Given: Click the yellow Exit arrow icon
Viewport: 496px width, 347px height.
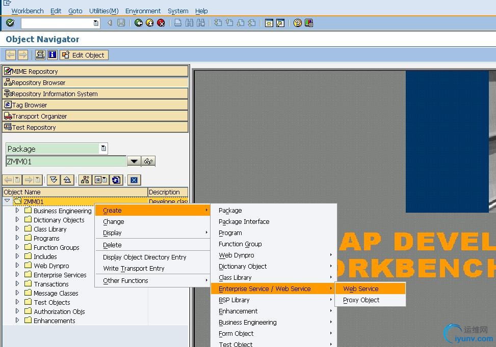Looking at the screenshot, I should (150, 23).
